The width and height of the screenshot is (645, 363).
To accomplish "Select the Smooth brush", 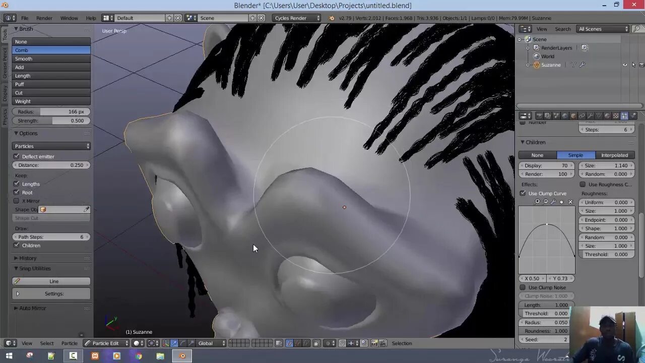I will click(x=51, y=58).
